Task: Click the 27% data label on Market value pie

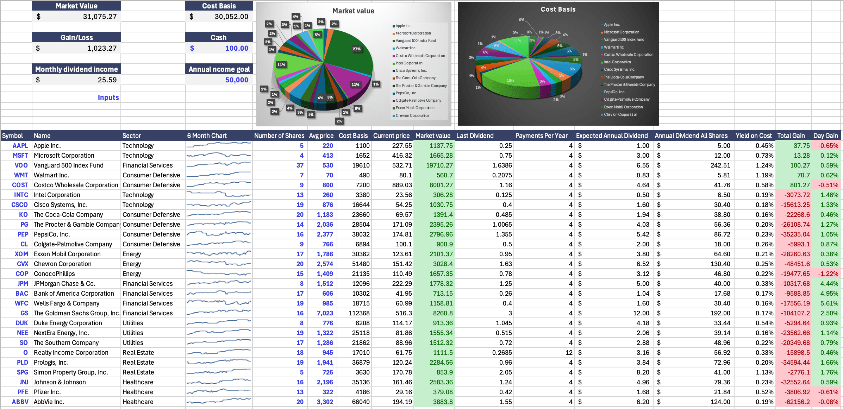Action: tap(356, 49)
